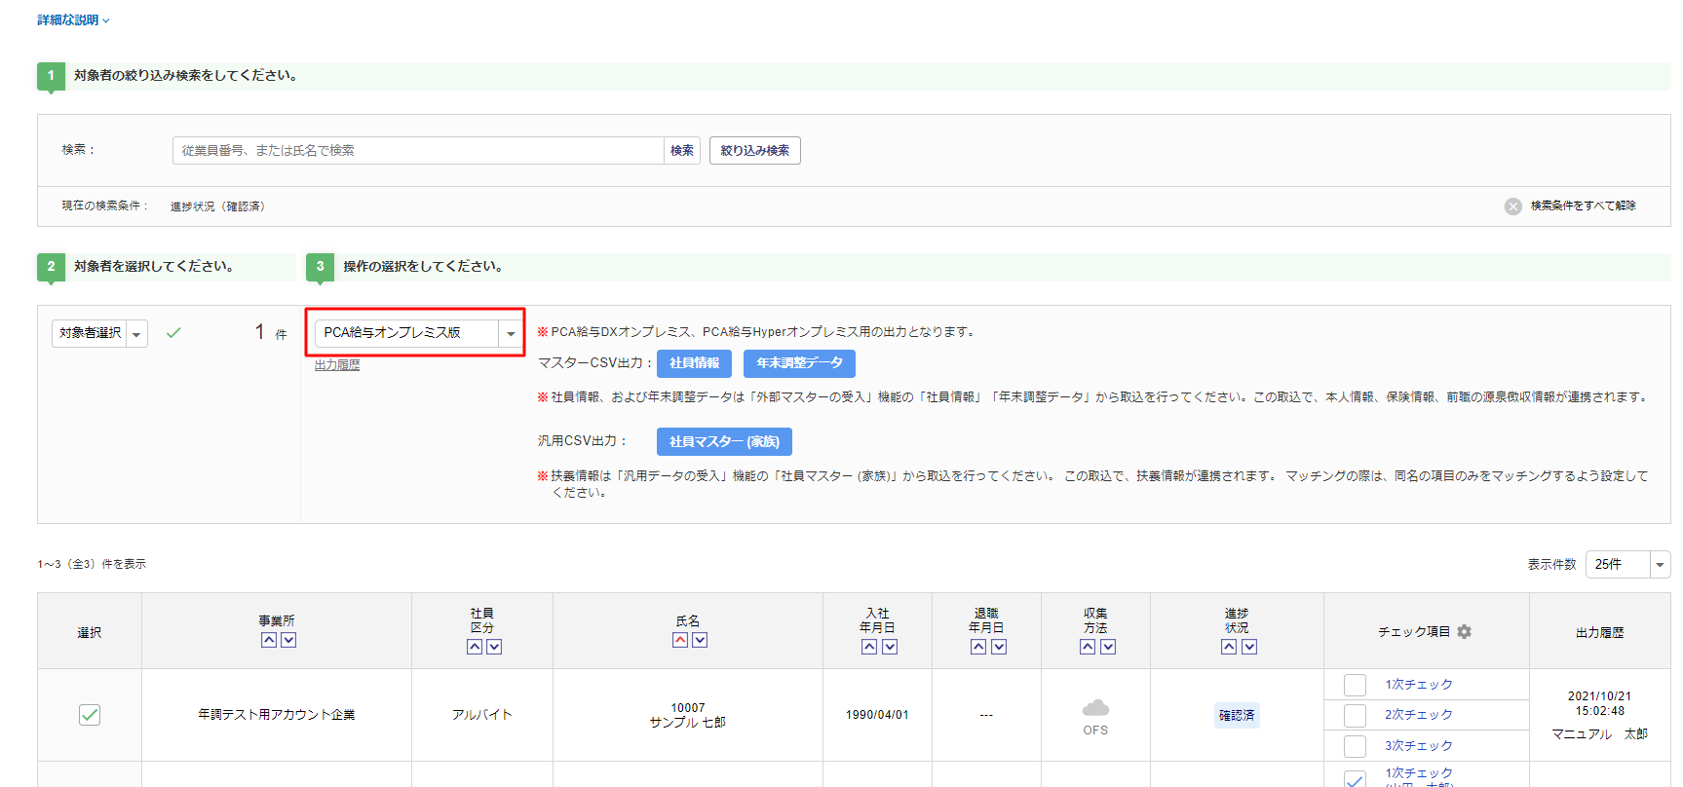
Task: Click employee name サンプル 七郎
Action: pyautogui.click(x=688, y=723)
